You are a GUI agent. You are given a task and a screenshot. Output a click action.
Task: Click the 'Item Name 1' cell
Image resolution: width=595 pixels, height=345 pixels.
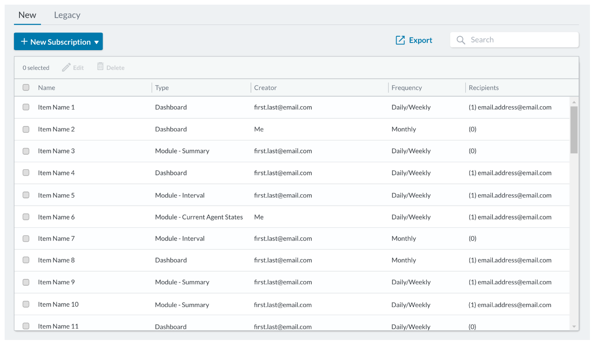click(x=56, y=107)
